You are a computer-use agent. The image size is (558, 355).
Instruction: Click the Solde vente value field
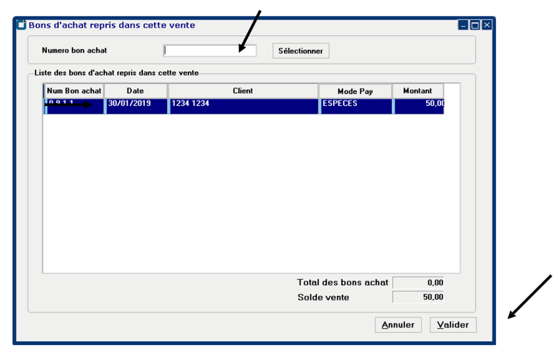pos(418,297)
